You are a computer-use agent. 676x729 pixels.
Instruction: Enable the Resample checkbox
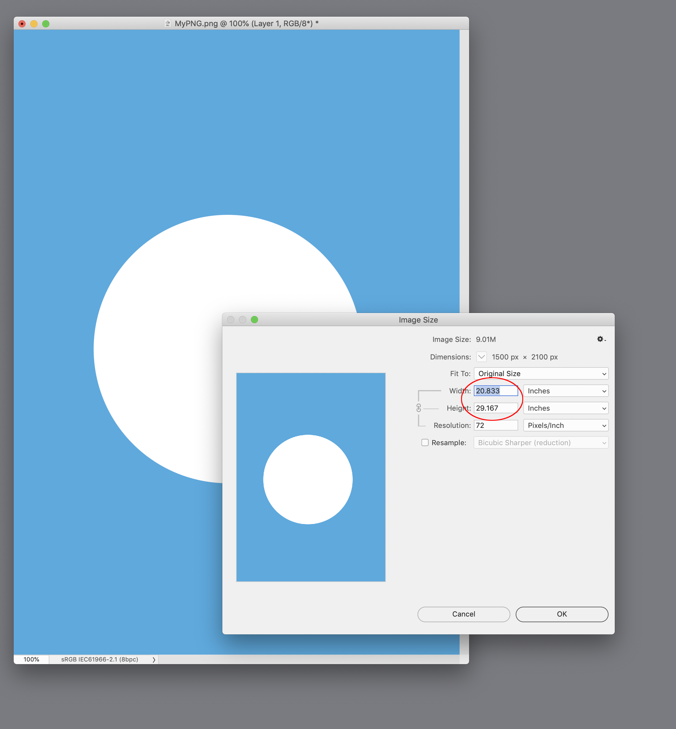(x=425, y=442)
